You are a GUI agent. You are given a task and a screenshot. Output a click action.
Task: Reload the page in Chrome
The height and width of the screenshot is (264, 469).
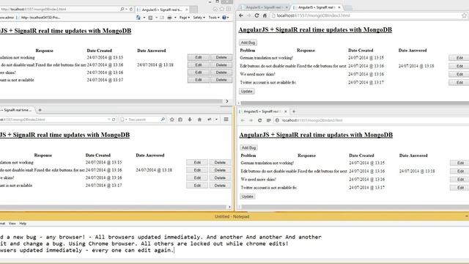[256, 15]
